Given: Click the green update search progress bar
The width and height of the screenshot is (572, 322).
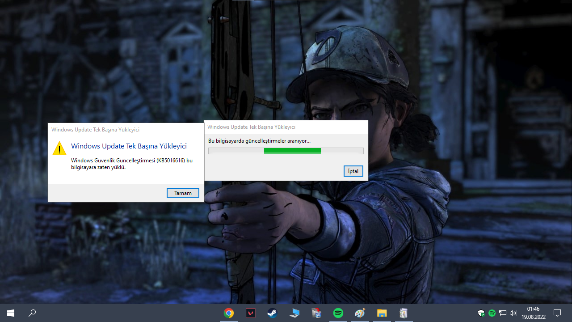Looking at the screenshot, I should coord(286,151).
